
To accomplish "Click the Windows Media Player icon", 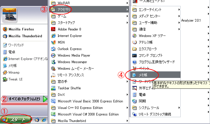I will [53, 55].
